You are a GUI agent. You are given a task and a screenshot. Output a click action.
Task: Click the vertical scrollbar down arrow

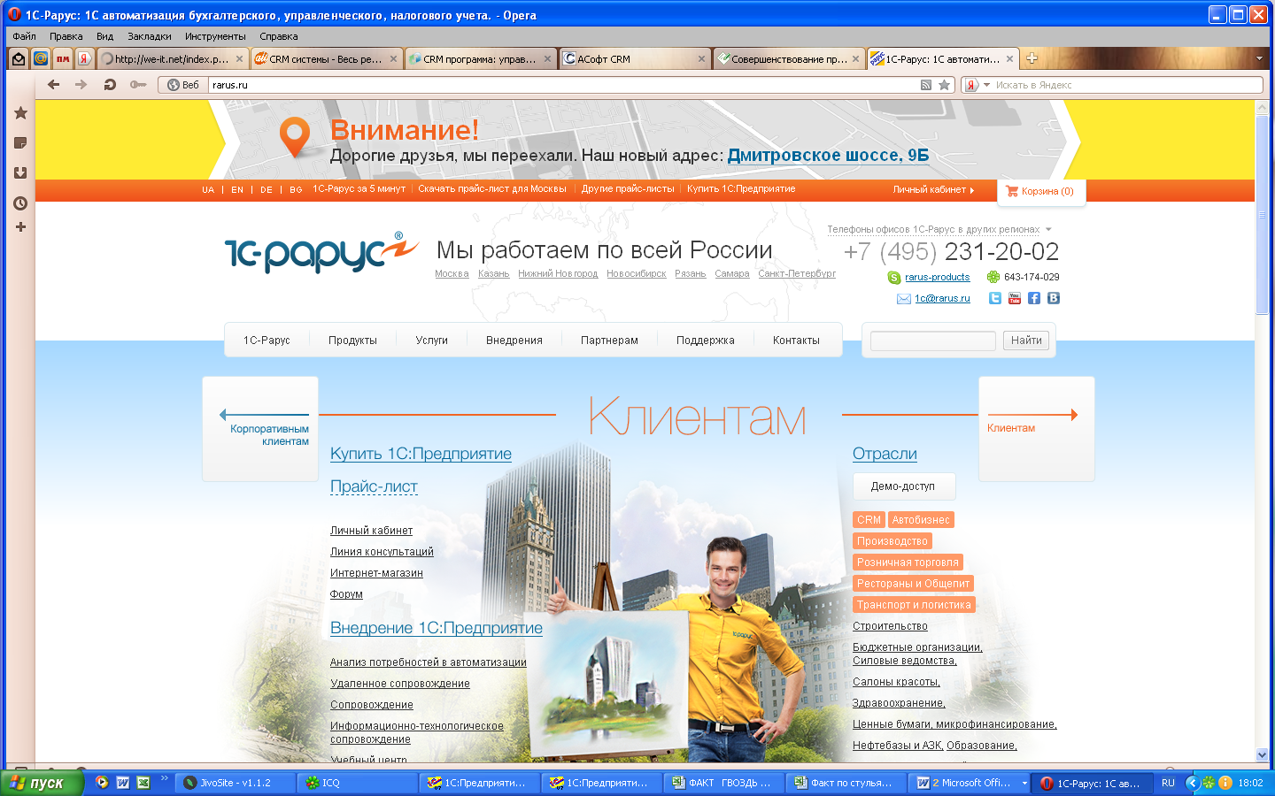(x=1263, y=754)
